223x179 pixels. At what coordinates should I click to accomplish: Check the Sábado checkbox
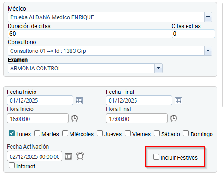pos(157,133)
